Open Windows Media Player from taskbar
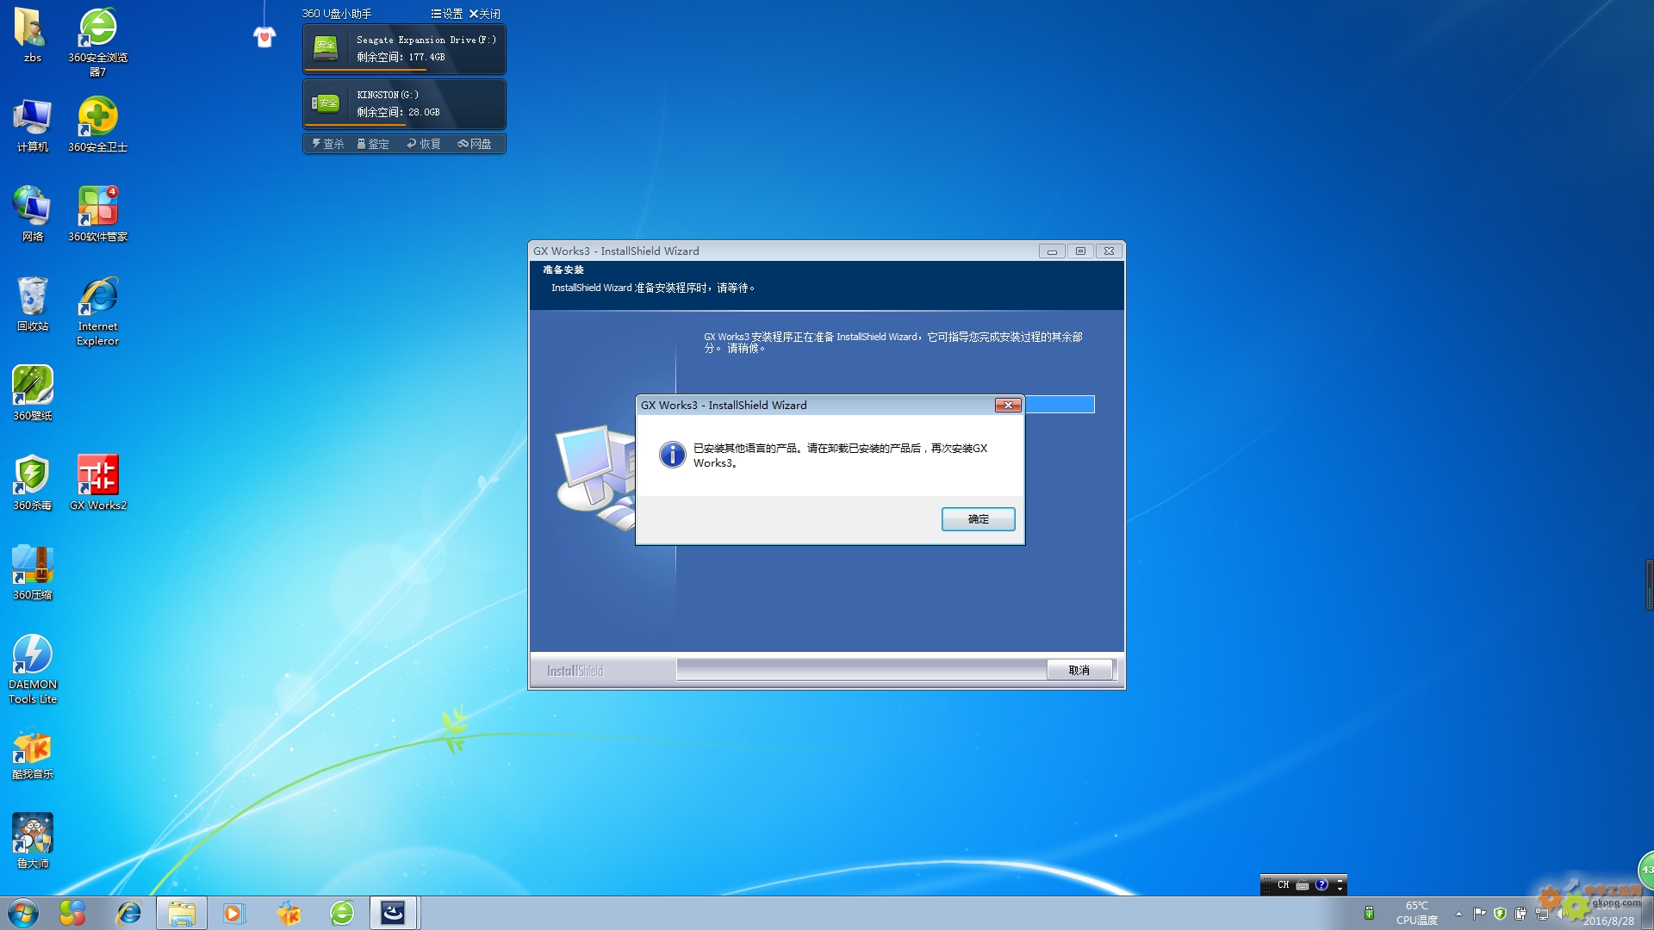 pyautogui.click(x=233, y=913)
